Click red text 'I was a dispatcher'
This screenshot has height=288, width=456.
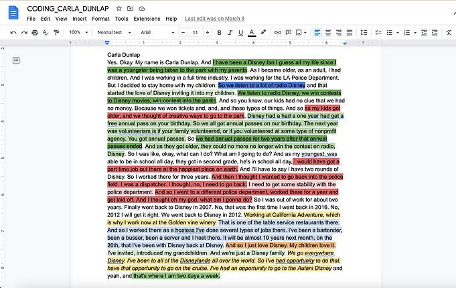pyautogui.click(x=145, y=184)
